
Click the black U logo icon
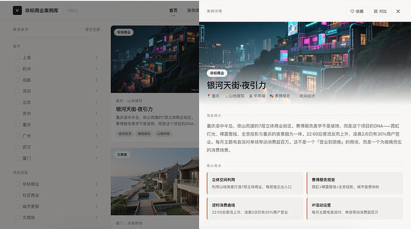17,11
